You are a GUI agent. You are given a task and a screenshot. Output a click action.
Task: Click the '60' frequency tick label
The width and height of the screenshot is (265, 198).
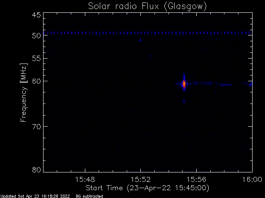point(36,81)
